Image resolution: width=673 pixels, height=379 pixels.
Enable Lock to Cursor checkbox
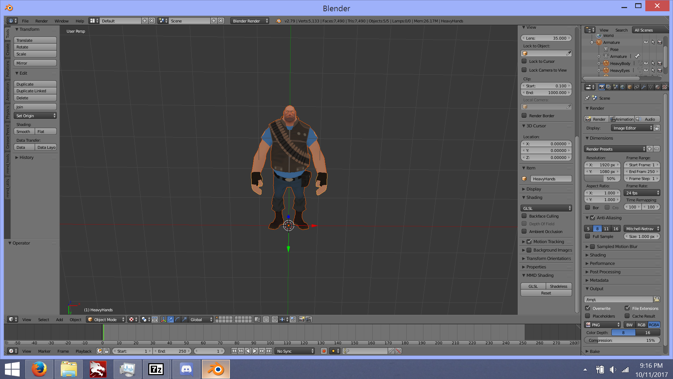coord(524,61)
